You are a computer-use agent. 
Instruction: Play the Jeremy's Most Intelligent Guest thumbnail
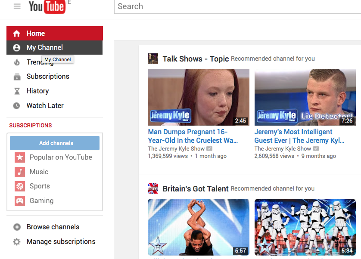[305, 97]
